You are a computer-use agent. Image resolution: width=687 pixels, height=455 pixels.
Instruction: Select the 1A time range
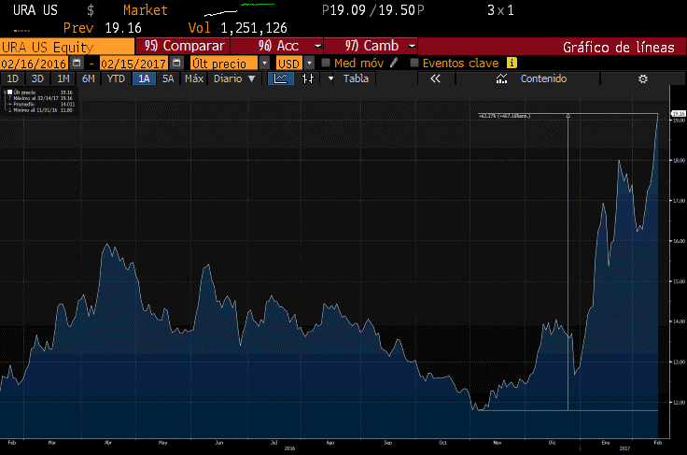click(144, 78)
